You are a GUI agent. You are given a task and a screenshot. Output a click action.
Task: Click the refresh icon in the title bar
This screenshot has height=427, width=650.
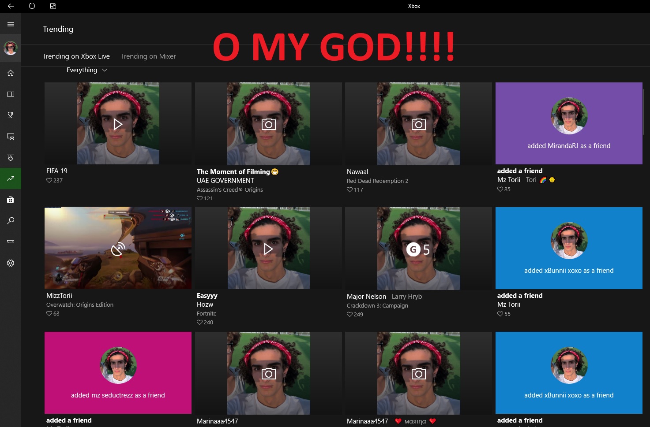(32, 6)
